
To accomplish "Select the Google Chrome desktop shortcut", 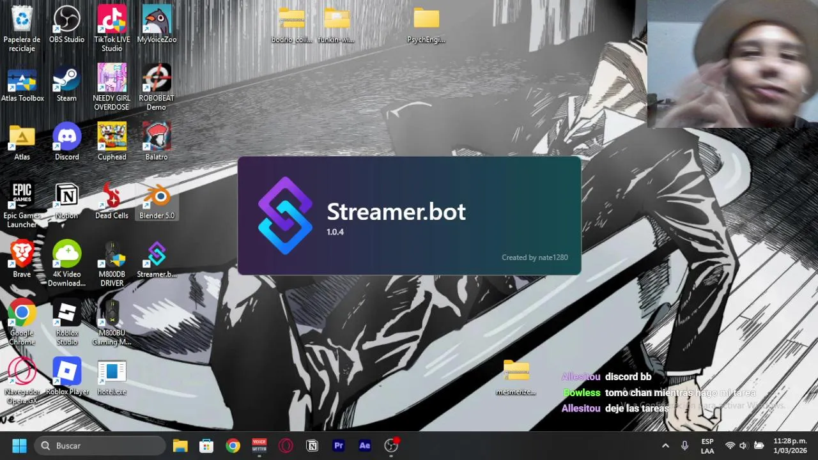I will pos(22,322).
